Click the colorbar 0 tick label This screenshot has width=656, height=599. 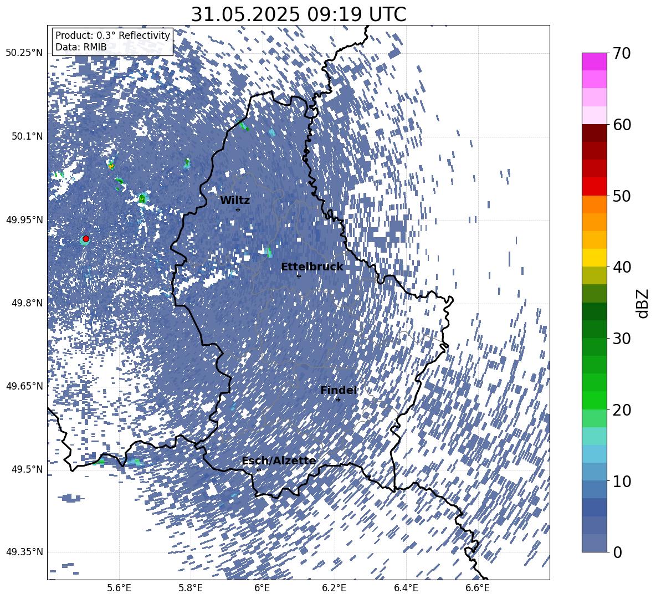pos(617,552)
